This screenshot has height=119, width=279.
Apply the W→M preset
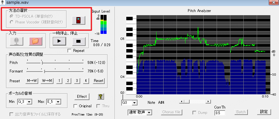point(47,81)
